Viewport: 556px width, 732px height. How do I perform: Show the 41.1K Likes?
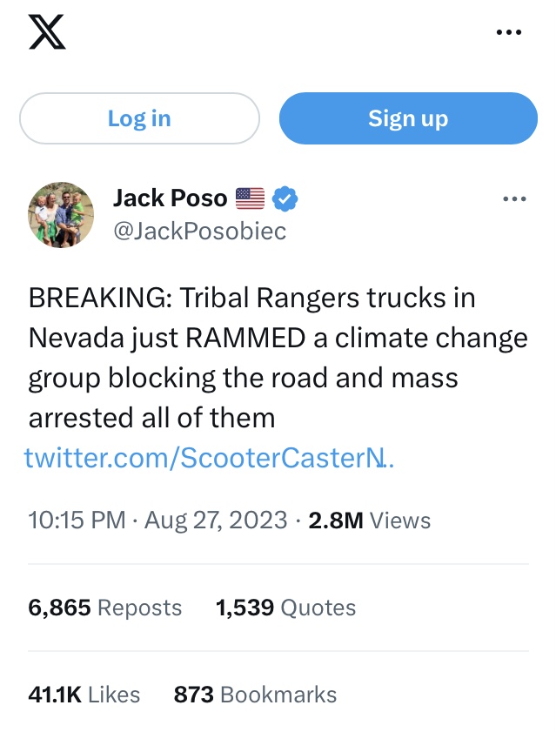(x=84, y=694)
